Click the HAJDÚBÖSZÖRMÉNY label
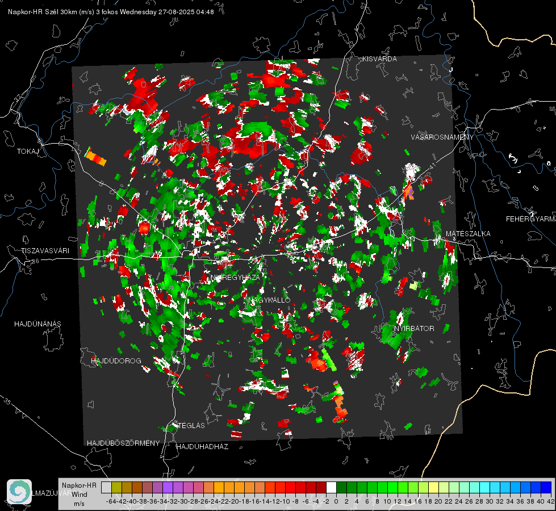 pyautogui.click(x=123, y=443)
